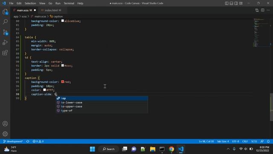This screenshot has height=154, width=273.
Task: Select the 'top' autocomplete suggestion
Action: (x=102, y=98)
